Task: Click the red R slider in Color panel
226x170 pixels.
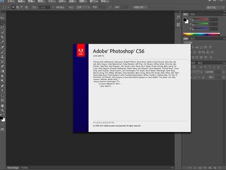Action: click(201, 19)
